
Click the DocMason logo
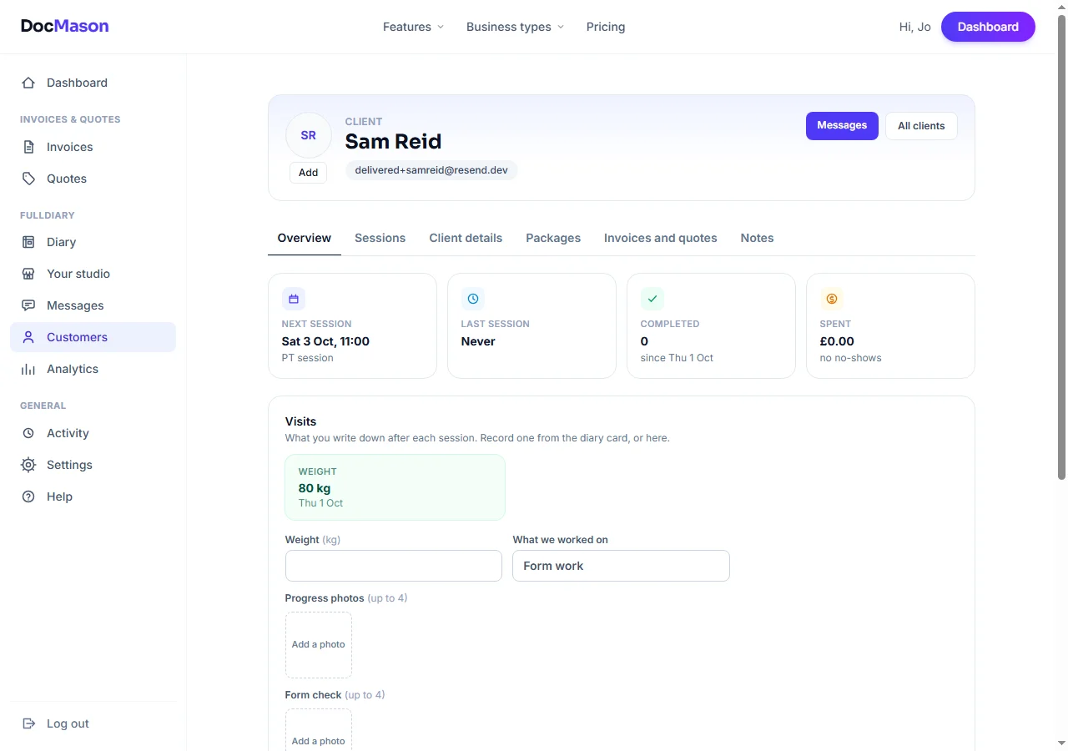[65, 26]
